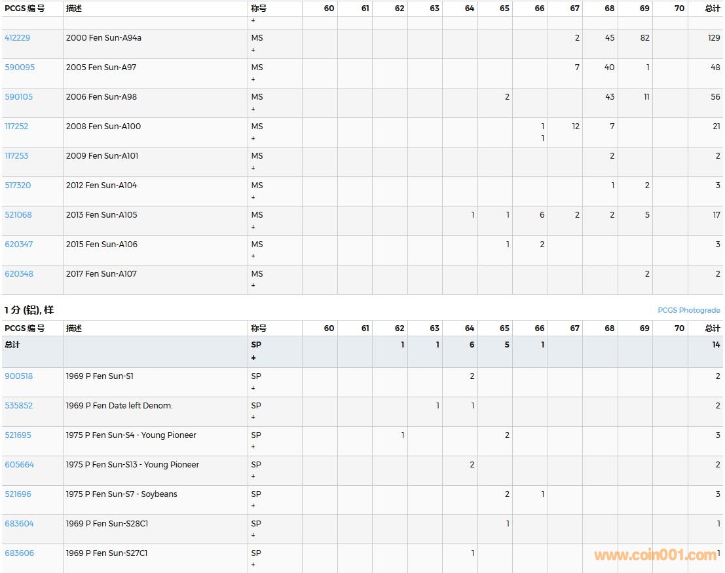Select the 1969 P Fen Sun-S1 description

tap(100, 376)
